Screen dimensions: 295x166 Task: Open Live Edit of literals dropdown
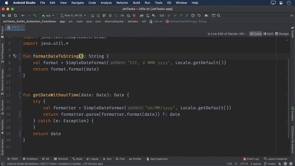click(x=227, y=34)
